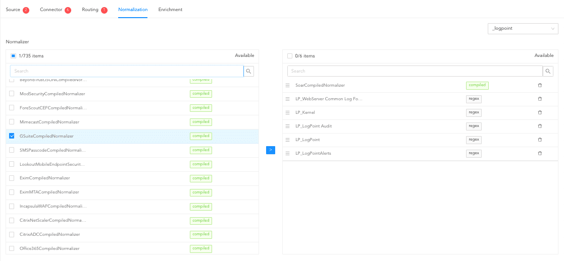Toggle the 1/735 items select-all checkbox

click(13, 56)
